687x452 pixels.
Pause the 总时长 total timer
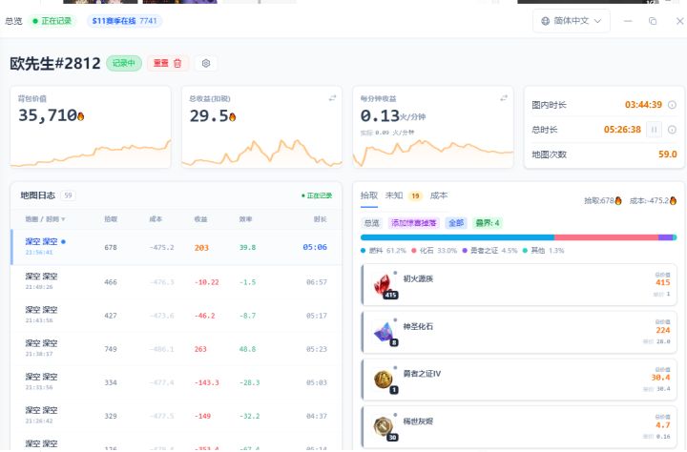(654, 130)
